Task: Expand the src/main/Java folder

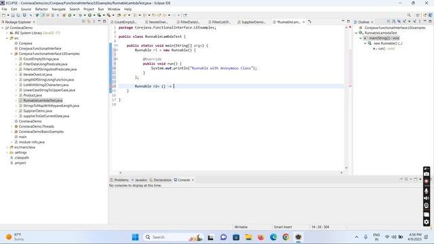Action: pos(7,147)
